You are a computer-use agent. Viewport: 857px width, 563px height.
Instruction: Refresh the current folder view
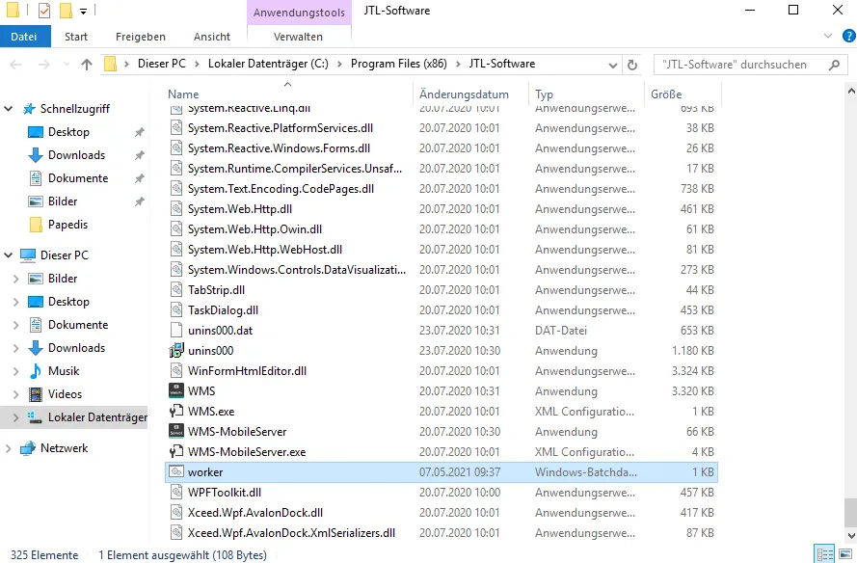click(632, 65)
